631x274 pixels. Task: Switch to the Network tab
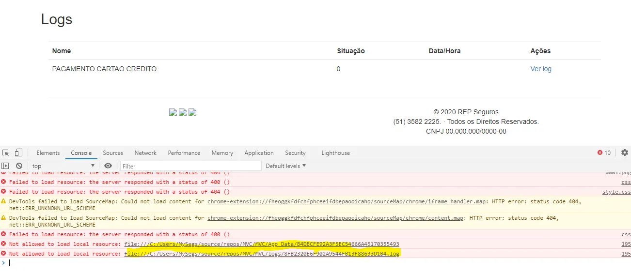point(145,152)
